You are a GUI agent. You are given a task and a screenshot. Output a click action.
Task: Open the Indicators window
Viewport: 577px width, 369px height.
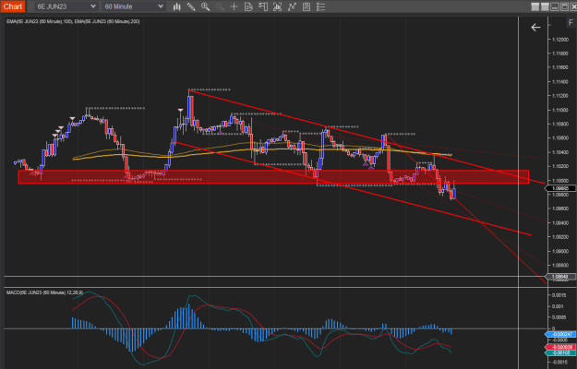[292, 6]
